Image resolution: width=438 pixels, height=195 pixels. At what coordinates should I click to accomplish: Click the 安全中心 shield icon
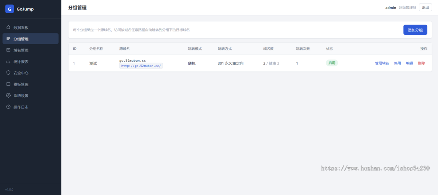pyautogui.click(x=8, y=73)
